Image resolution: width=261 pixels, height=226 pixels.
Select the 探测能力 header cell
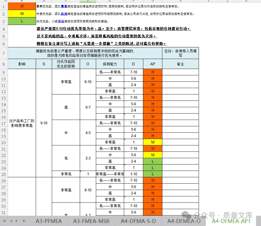[x=110, y=64]
